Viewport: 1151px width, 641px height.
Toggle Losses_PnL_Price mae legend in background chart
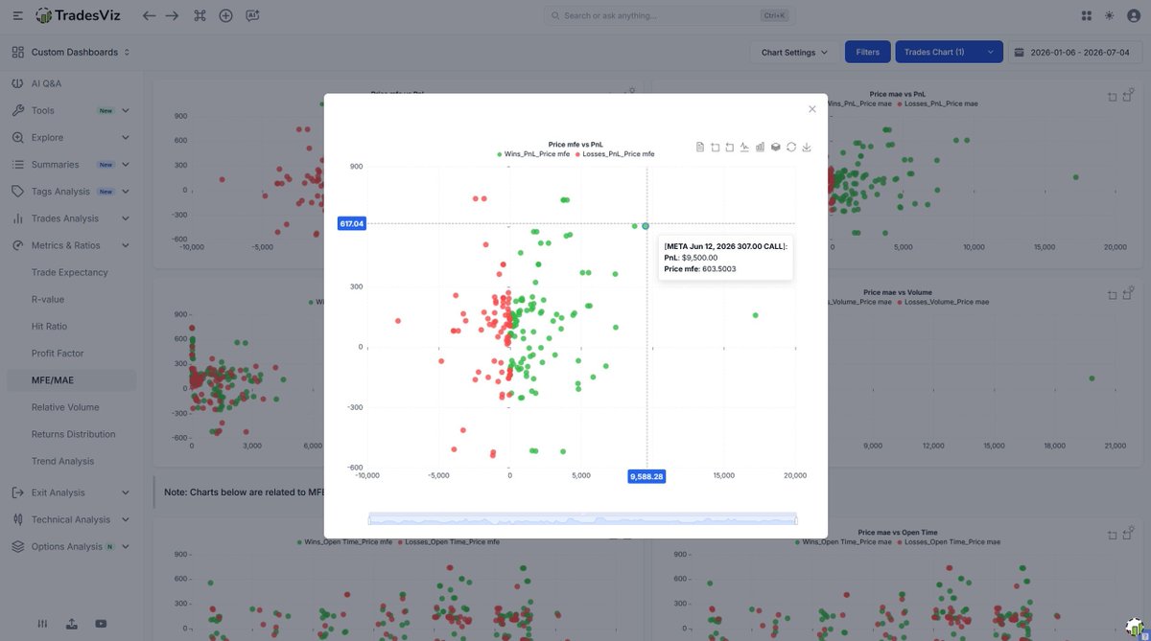click(939, 103)
